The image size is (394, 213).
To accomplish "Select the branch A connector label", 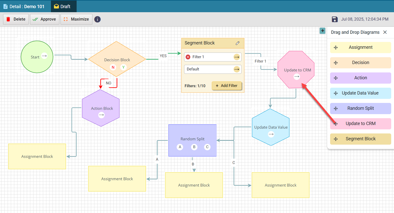I will pyautogui.click(x=157, y=159).
